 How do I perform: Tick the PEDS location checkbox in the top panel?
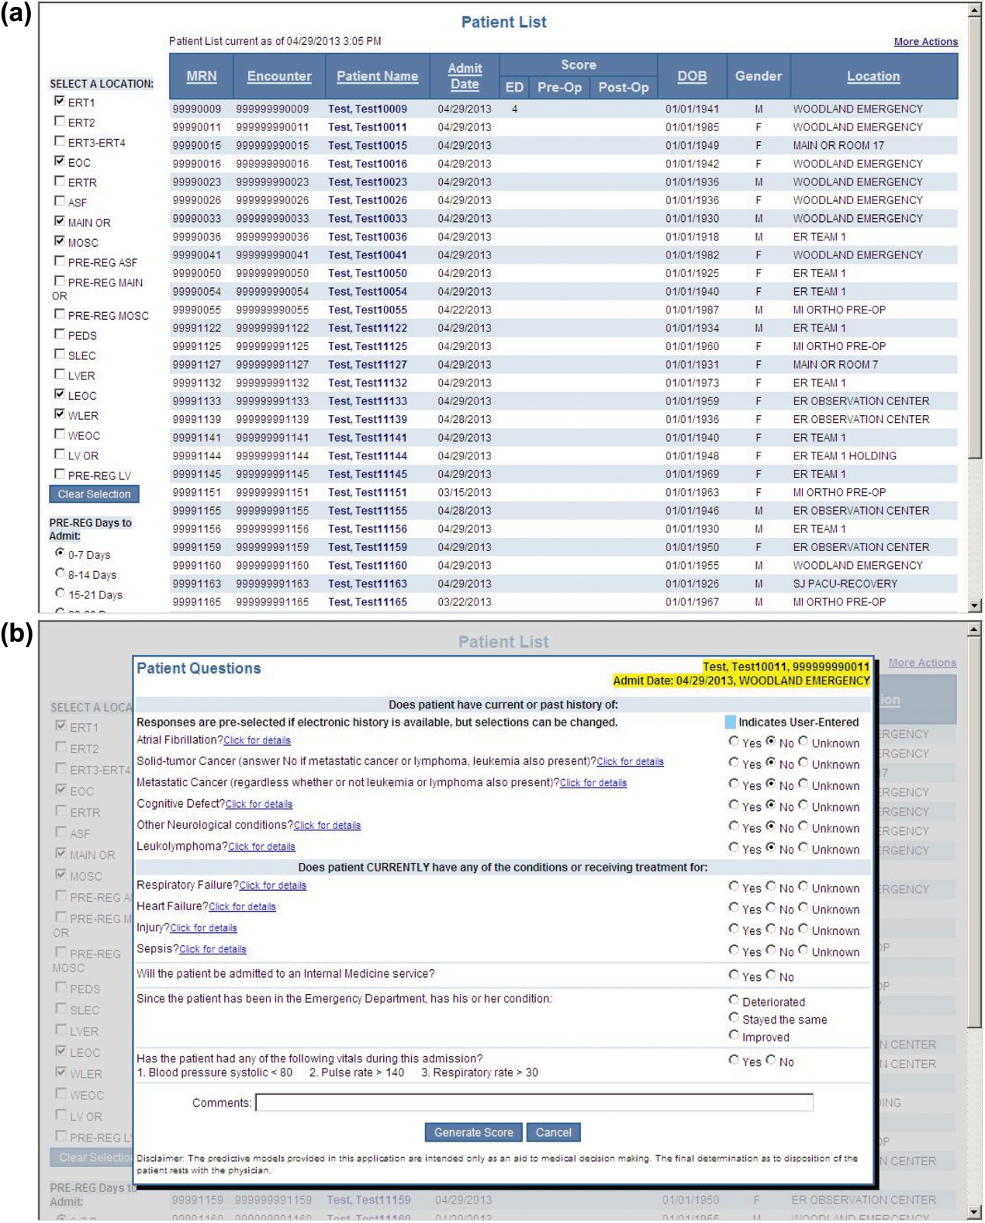point(60,334)
